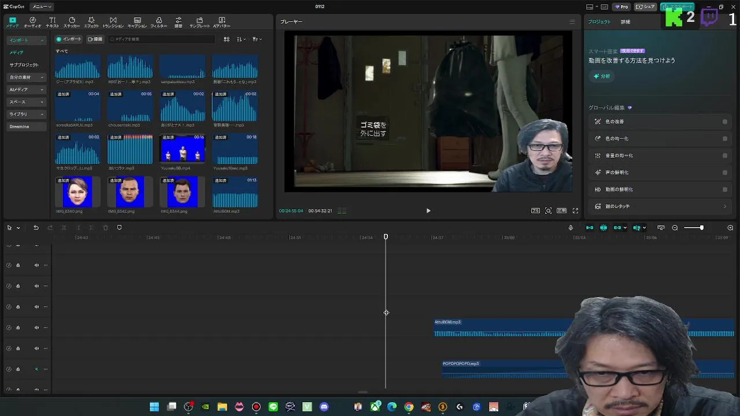Screen dimensions: 740x416
Task: Open the ステッカー (Sticker) panel
Action: pyautogui.click(x=72, y=23)
